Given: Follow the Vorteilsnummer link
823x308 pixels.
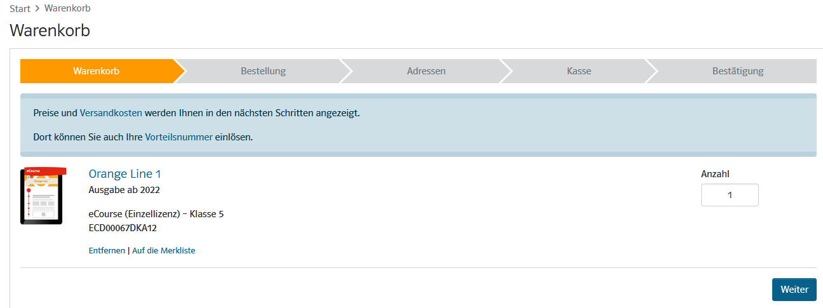Looking at the screenshot, I should point(179,137).
